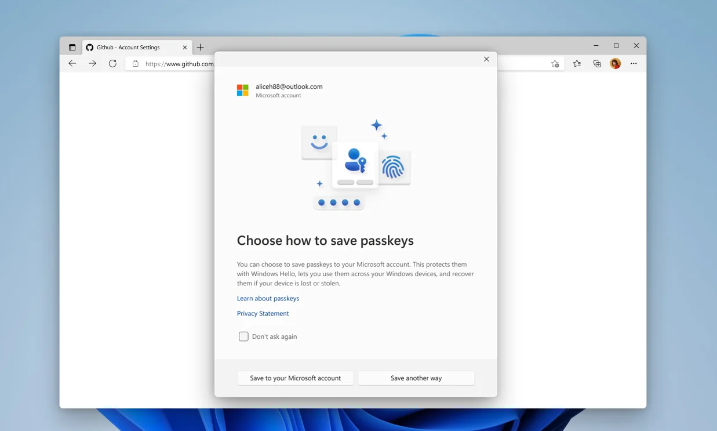The image size is (717, 431).
Task: Click the browser profile avatar
Action: tap(615, 63)
